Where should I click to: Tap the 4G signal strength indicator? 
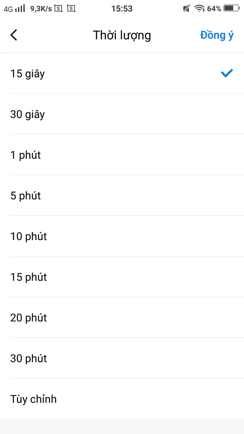click(15, 8)
